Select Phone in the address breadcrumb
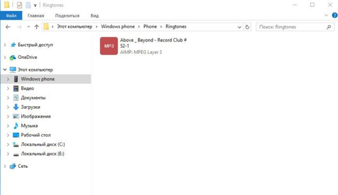Screen dimensions: 338x195 150,26
